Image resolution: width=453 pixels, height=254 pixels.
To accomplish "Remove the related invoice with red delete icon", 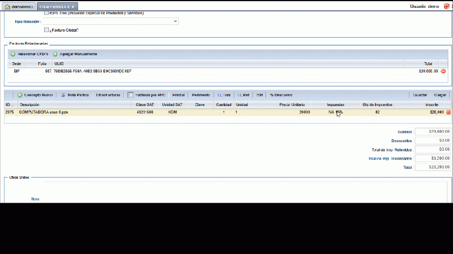I will click(443, 72).
